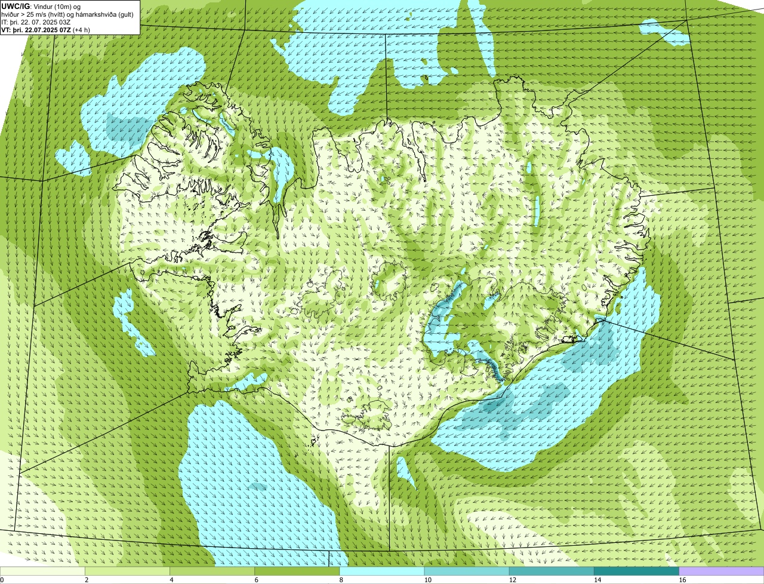Click the 'VT: þri. 22.07.2025 07Z (+4 h)' line
Screen dimensions: 764x584
point(46,30)
